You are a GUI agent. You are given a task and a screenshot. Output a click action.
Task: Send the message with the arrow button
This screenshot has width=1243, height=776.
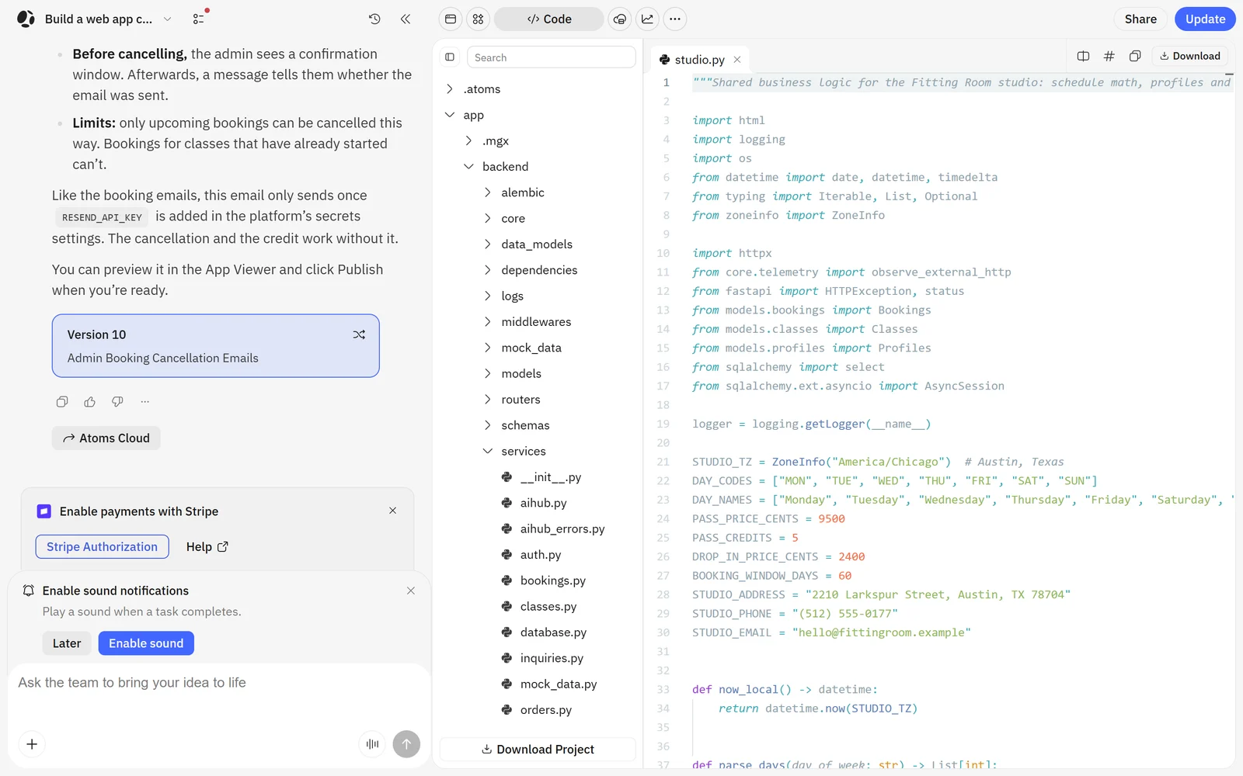[406, 744]
